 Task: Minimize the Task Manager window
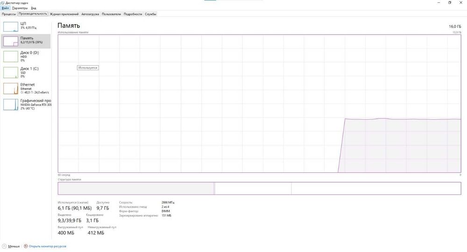pyautogui.click(x=439, y=3)
